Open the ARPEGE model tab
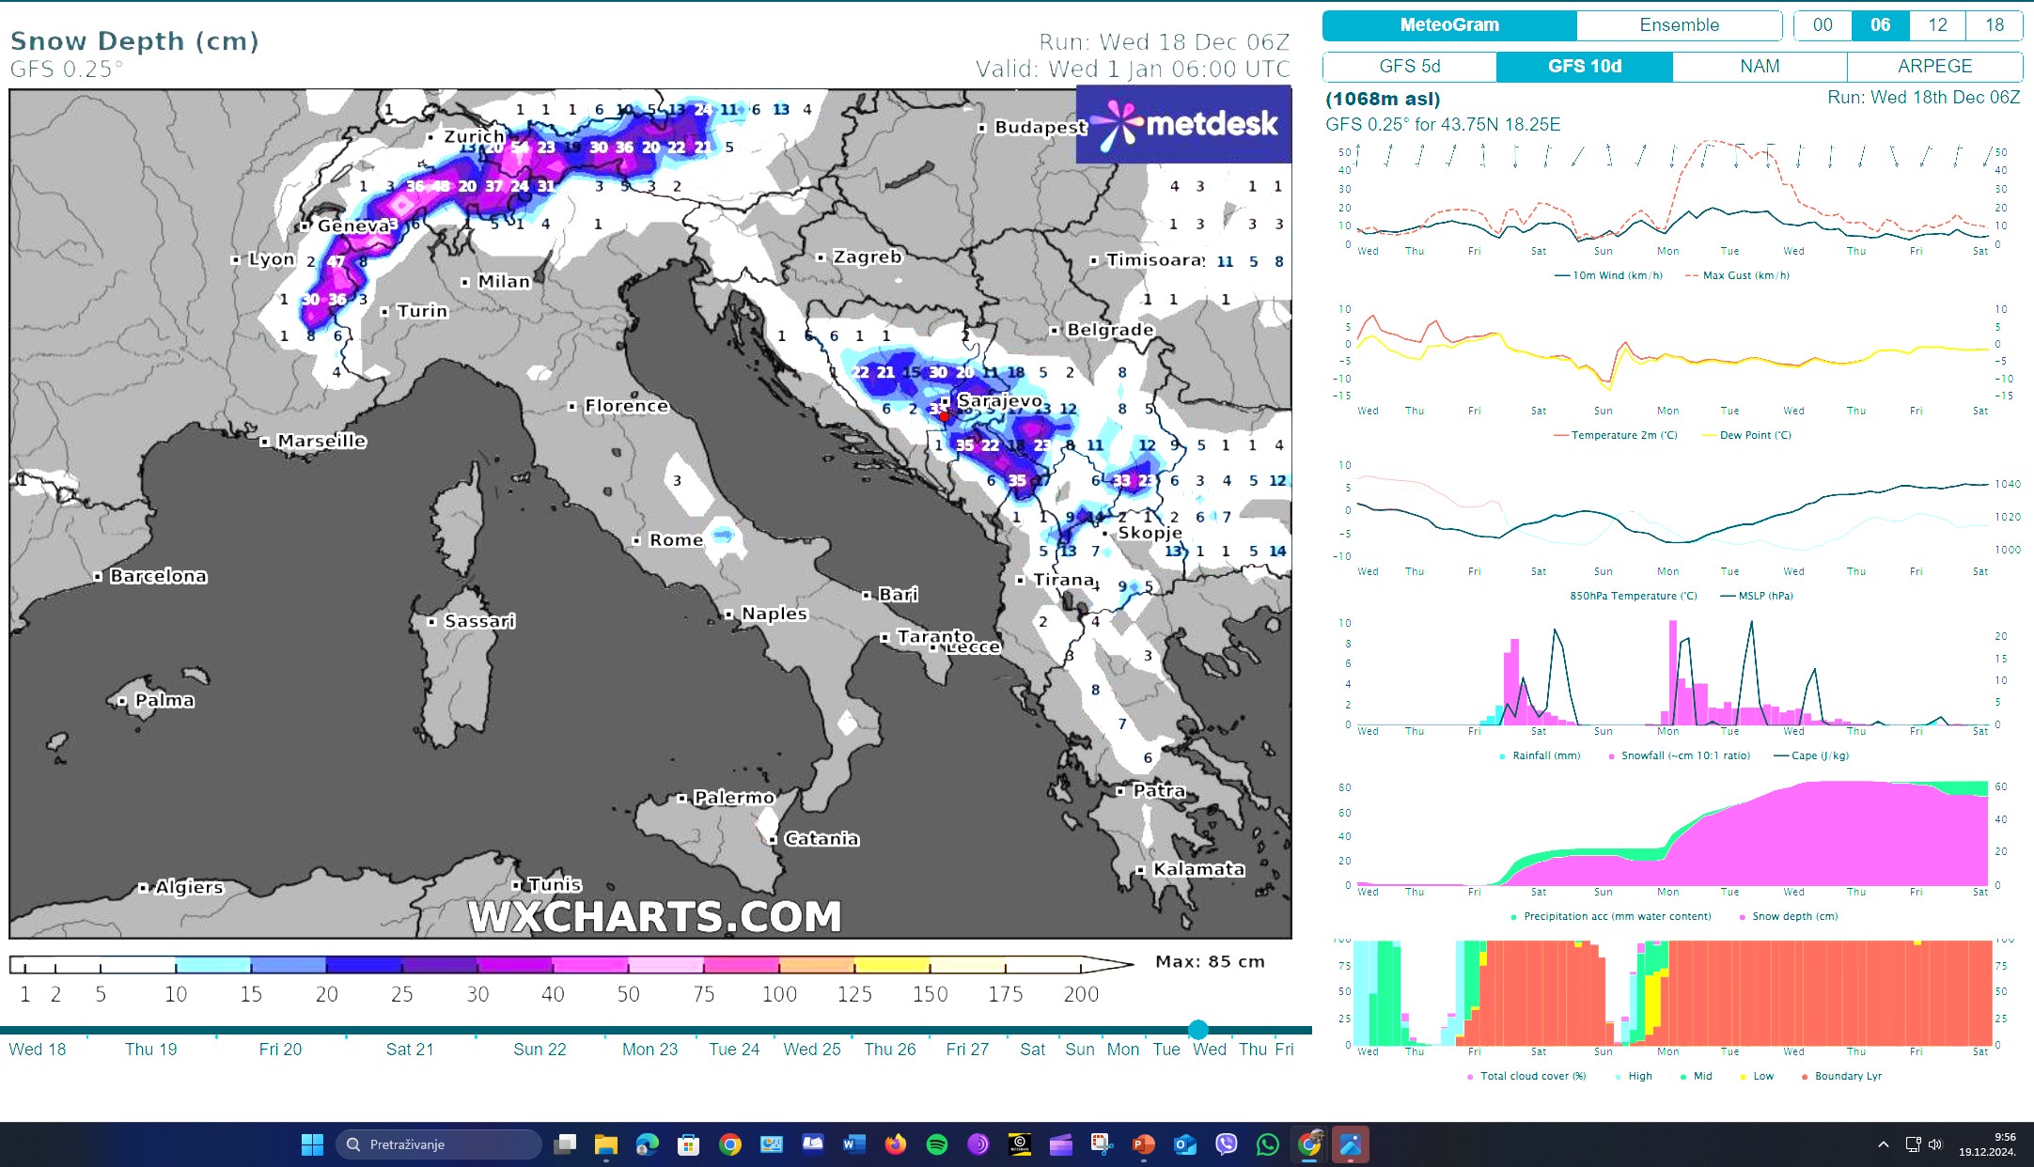This screenshot has height=1167, width=2034. (1934, 67)
